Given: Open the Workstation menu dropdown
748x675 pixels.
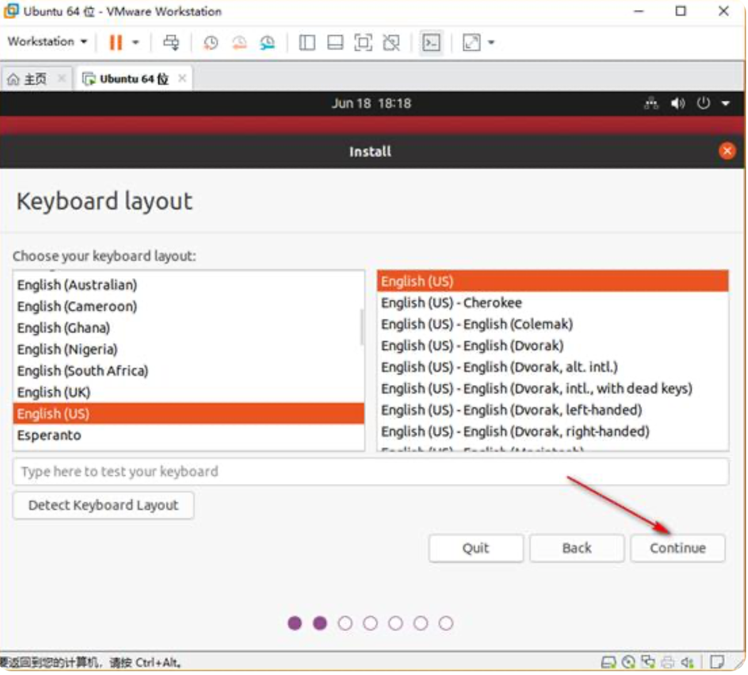Looking at the screenshot, I should (47, 42).
